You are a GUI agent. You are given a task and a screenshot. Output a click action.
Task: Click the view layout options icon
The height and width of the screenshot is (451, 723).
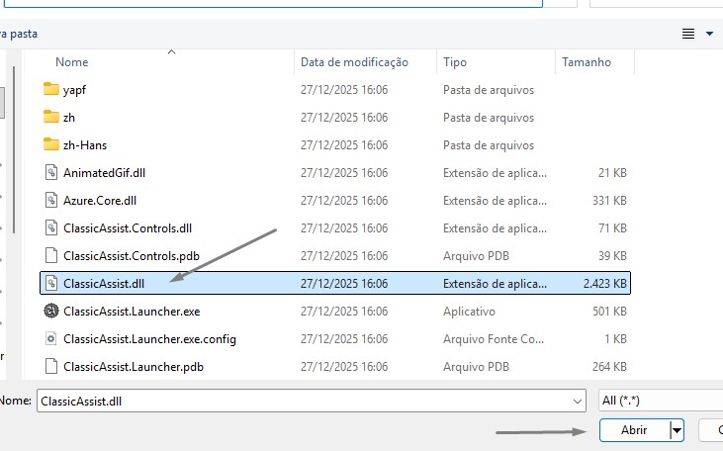[x=688, y=34]
